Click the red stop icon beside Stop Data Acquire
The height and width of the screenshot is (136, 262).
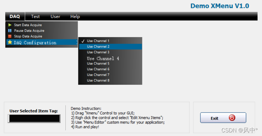pyautogui.click(x=10, y=36)
